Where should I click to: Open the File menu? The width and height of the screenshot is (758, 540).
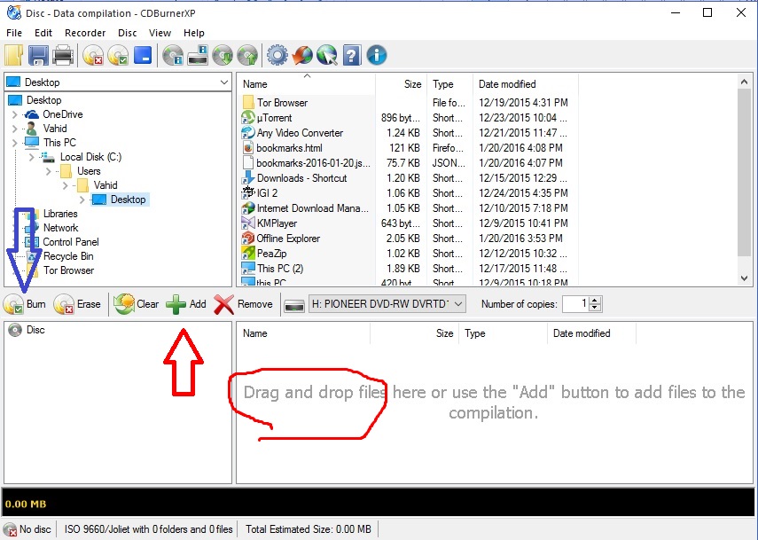click(x=14, y=33)
